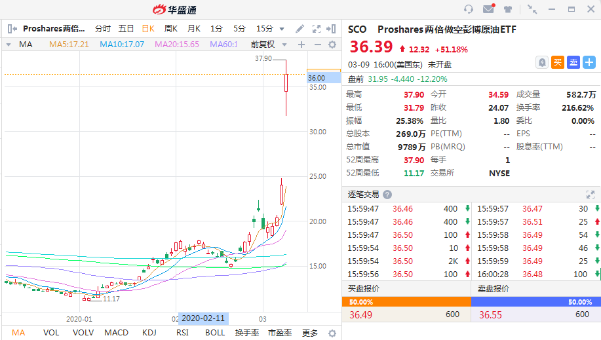This screenshot has height=340, width=601.
Task: Click the pre-market 盘前 31.95 quote
Action: coord(397,79)
